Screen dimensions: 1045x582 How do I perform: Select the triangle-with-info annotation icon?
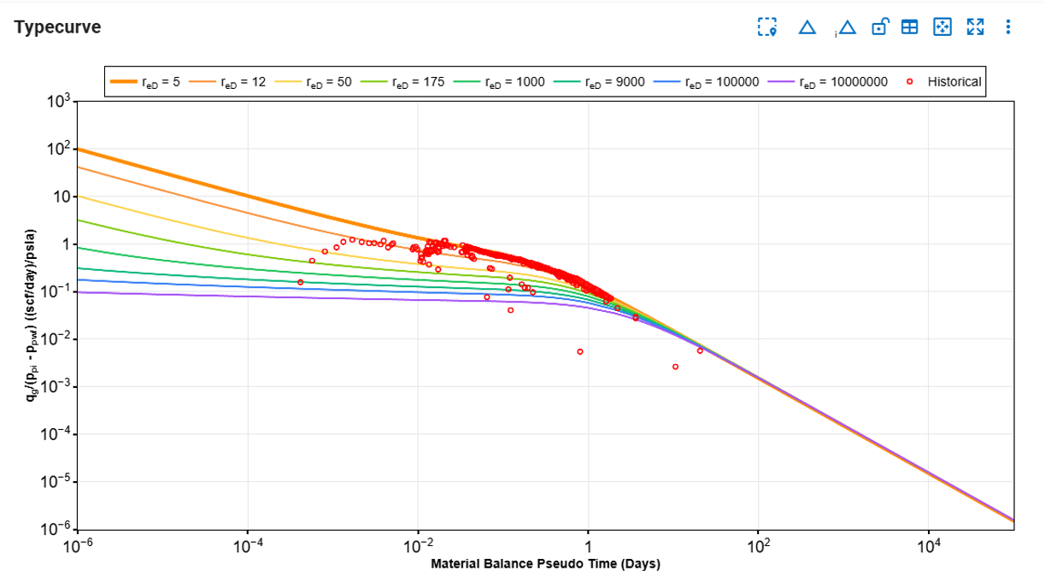(x=846, y=26)
